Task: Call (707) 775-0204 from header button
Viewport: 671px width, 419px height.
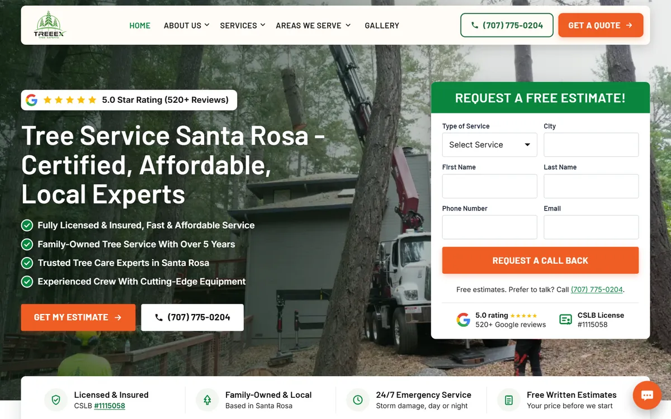Action: coord(507,25)
